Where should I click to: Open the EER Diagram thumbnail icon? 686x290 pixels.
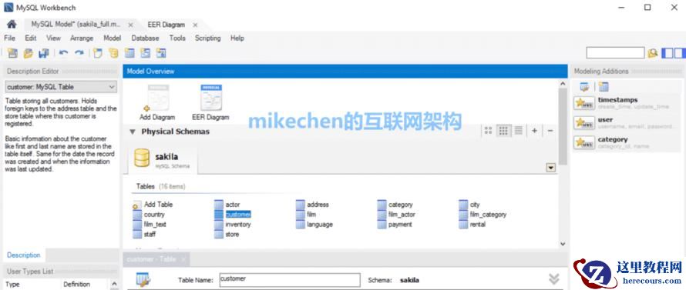[211, 97]
